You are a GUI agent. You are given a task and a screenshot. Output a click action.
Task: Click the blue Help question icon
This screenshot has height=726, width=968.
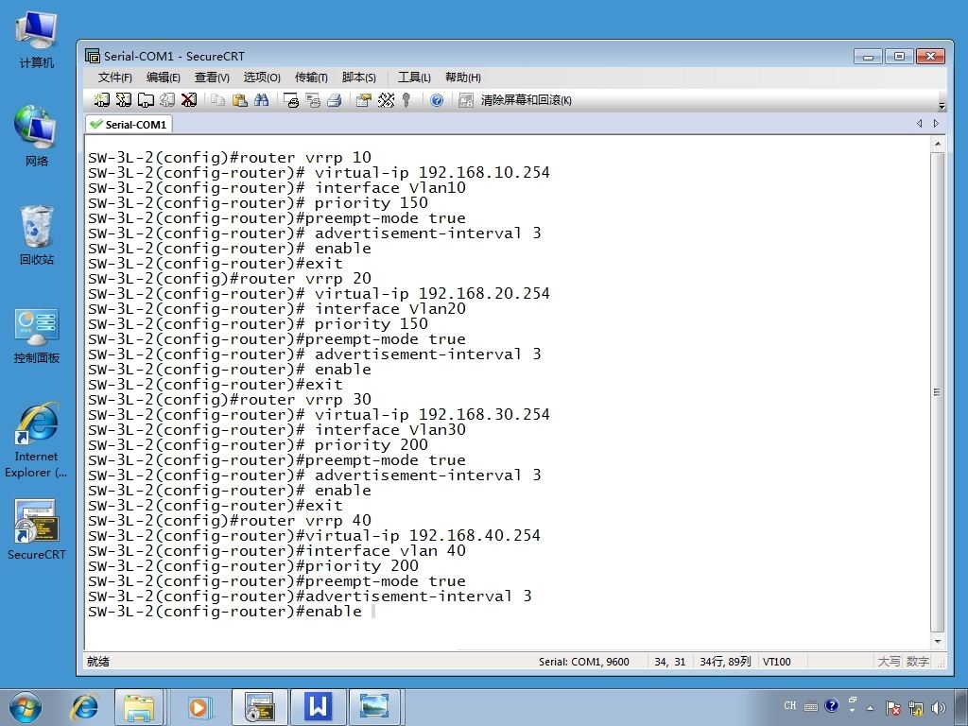[437, 100]
